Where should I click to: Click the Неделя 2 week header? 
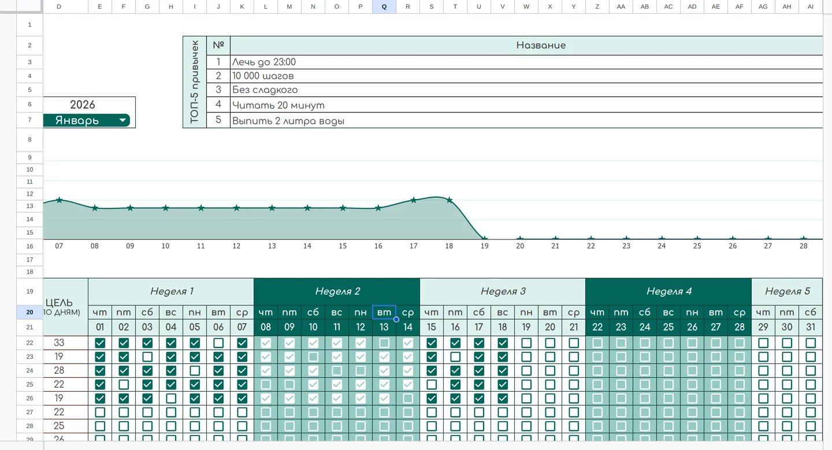337,291
